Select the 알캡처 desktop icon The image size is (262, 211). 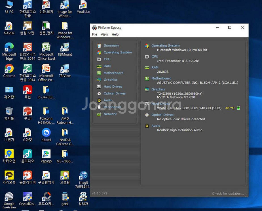[x=83, y=199]
